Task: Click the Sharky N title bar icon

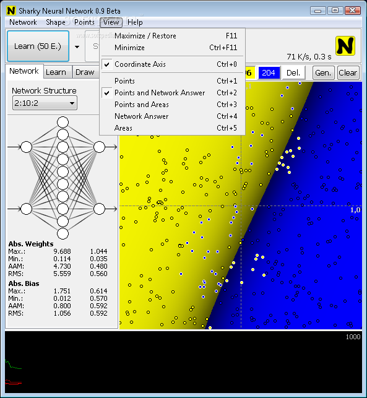Action: 11,11
